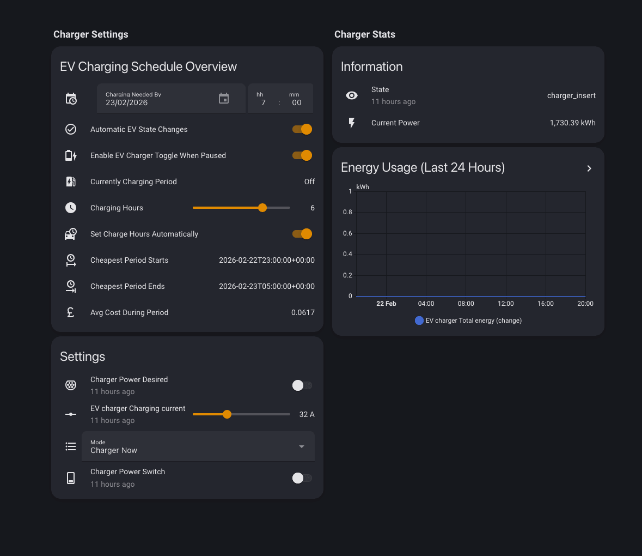642x556 pixels.
Task: Click the lightning bolt icon beside Current Power
Action: (352, 123)
